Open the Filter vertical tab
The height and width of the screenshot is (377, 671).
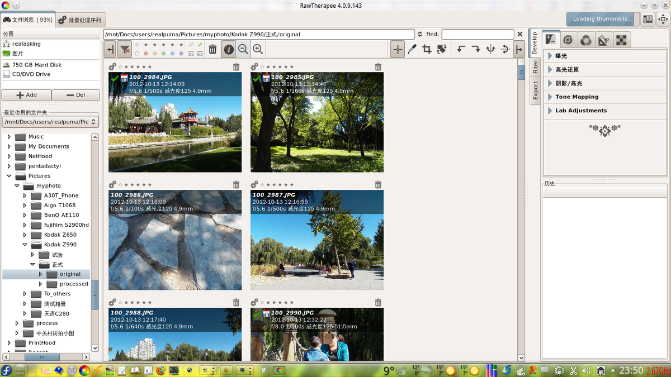coord(535,67)
